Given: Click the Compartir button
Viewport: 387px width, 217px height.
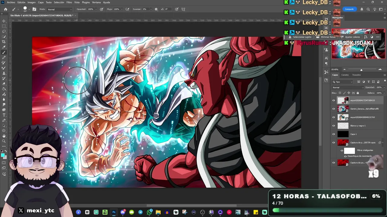Looking at the screenshot, I should [x=349, y=9].
